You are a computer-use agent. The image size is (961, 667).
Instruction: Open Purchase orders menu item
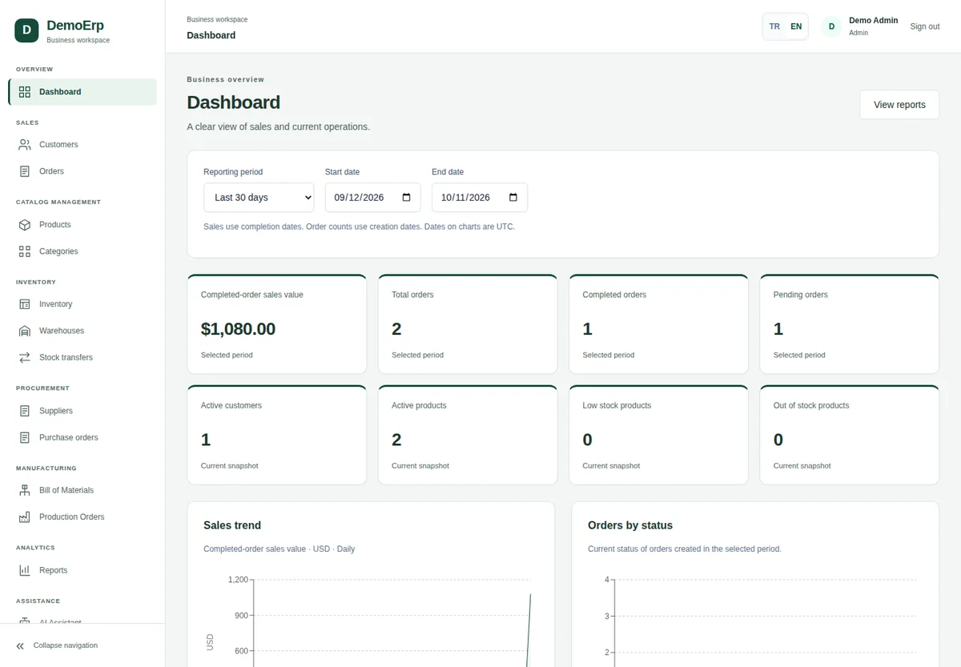pyautogui.click(x=82, y=437)
